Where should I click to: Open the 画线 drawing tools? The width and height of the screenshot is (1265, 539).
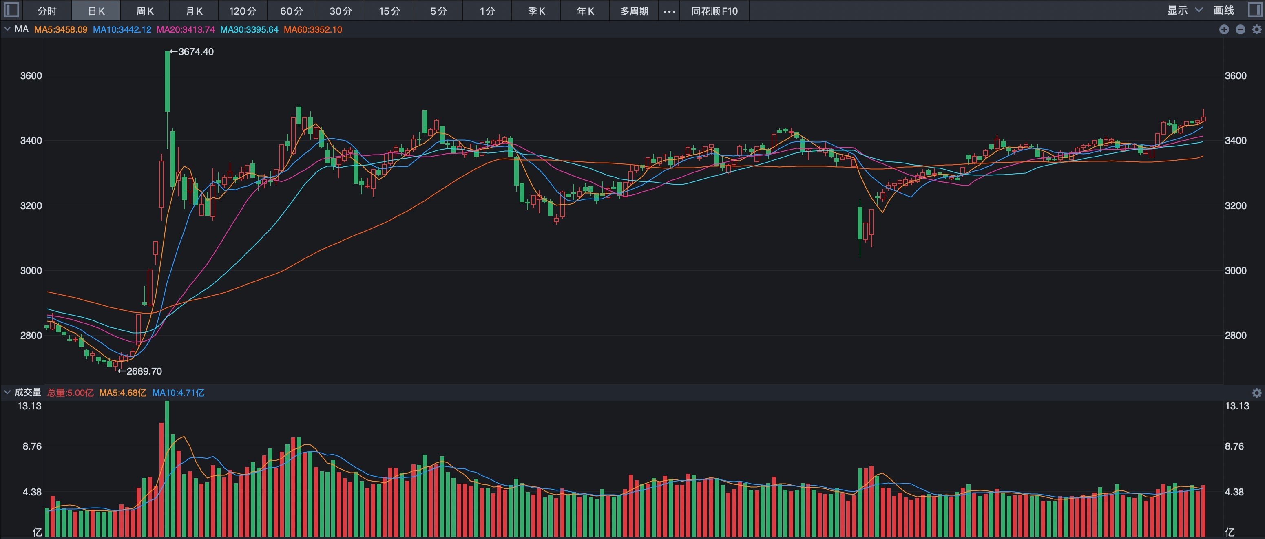[x=1224, y=10]
